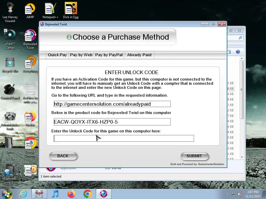Image resolution: width=266 pixels, height=199 pixels.
Task: Click the muted volume tray icon
Action: [240, 194]
